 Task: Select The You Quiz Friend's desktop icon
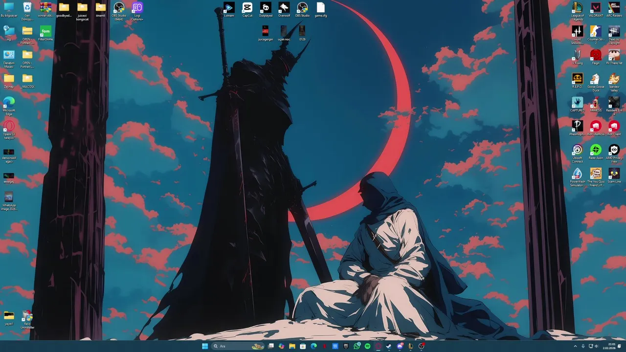click(x=596, y=177)
